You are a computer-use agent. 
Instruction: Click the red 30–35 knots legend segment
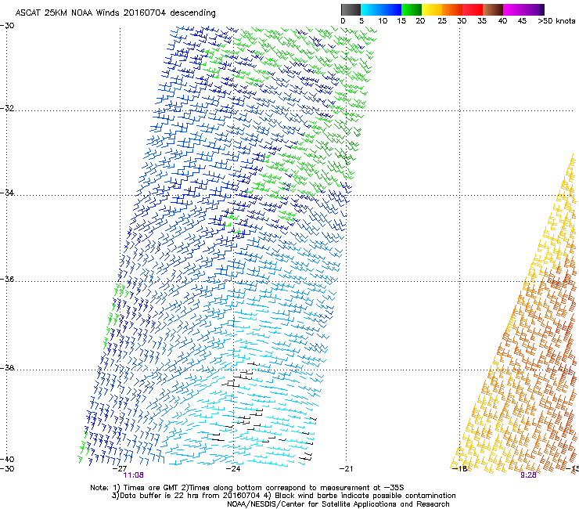tap(473, 9)
